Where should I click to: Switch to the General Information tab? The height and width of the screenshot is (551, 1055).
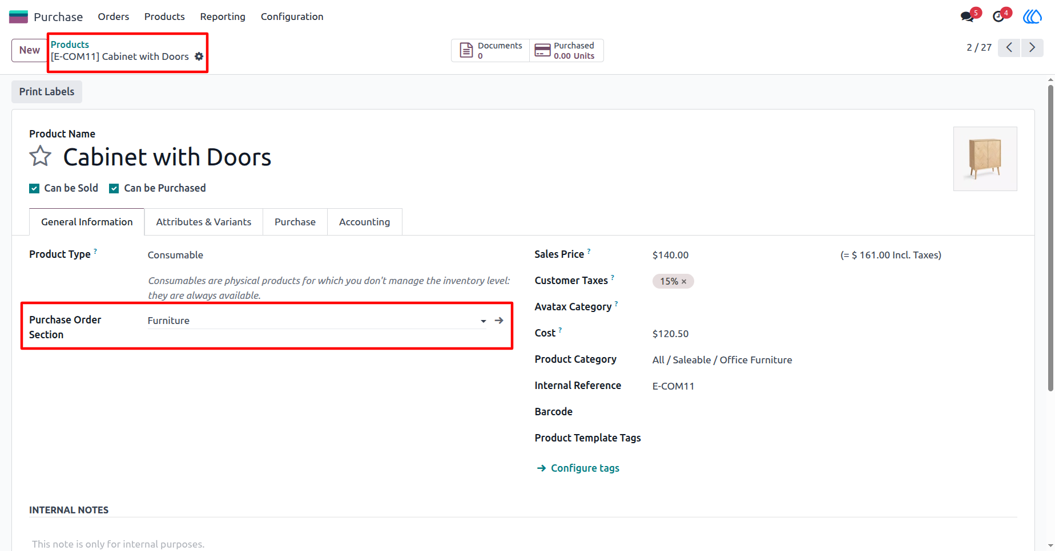tap(87, 222)
